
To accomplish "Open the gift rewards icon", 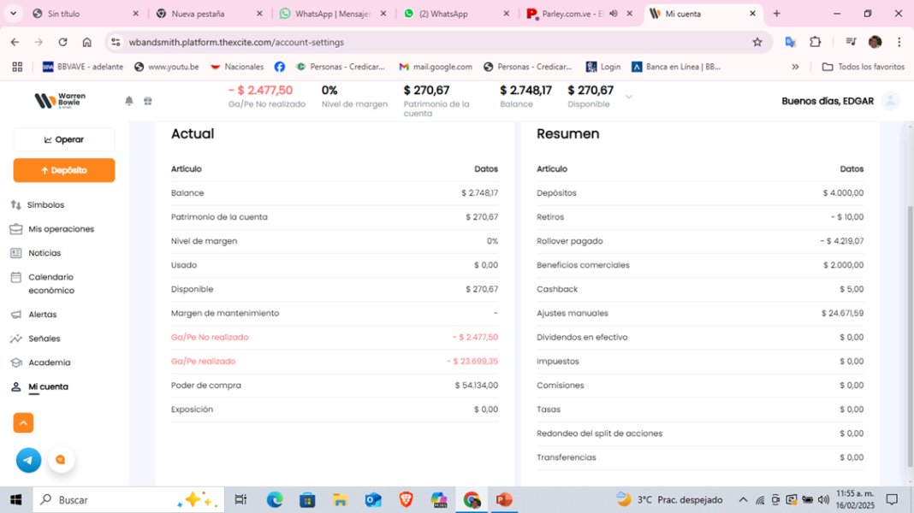I will tap(147, 101).
